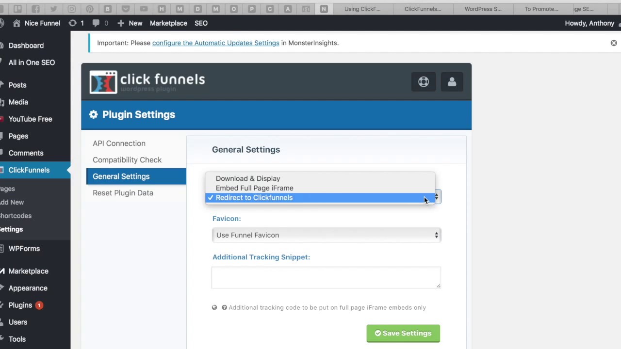
Task: Click inside the Additional Tracking Snippet textarea
Action: (x=326, y=278)
